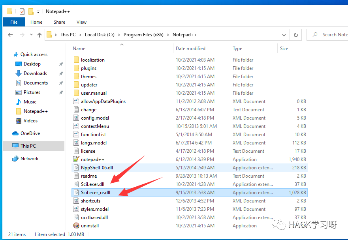Select This PC in navigation pane
The image size is (348, 240).
[28, 146]
